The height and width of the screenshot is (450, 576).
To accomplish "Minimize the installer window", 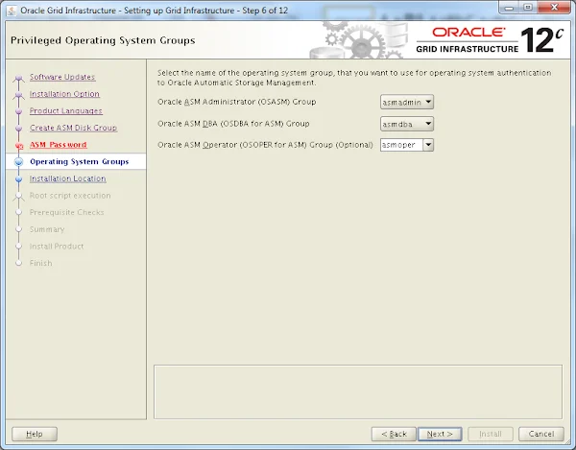I will pyautogui.click(x=509, y=8).
